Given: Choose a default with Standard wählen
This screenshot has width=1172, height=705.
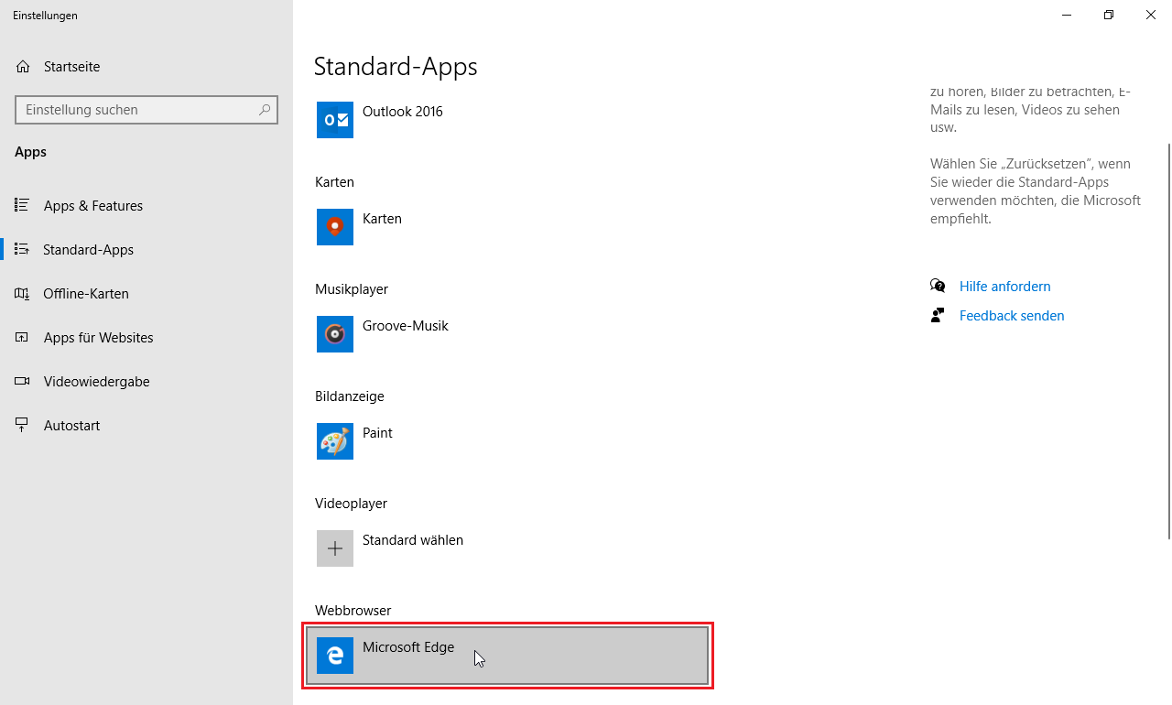Looking at the screenshot, I should point(412,540).
